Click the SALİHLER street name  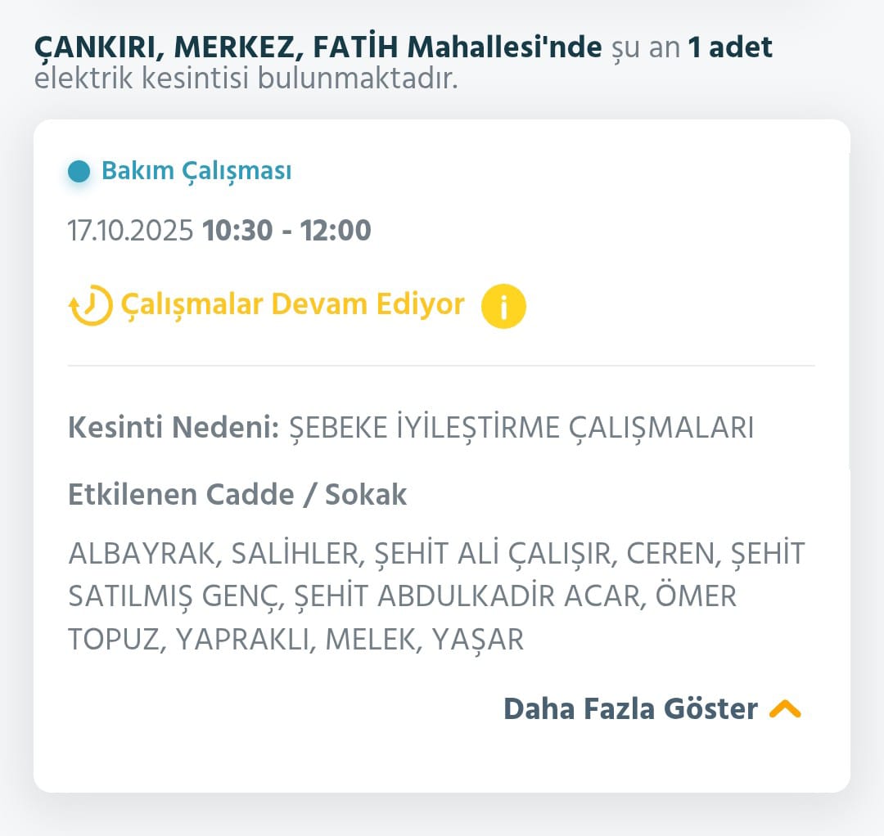(296, 554)
